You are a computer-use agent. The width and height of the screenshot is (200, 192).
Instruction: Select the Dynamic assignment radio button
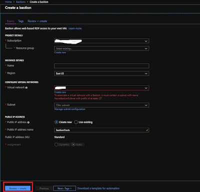56,145
